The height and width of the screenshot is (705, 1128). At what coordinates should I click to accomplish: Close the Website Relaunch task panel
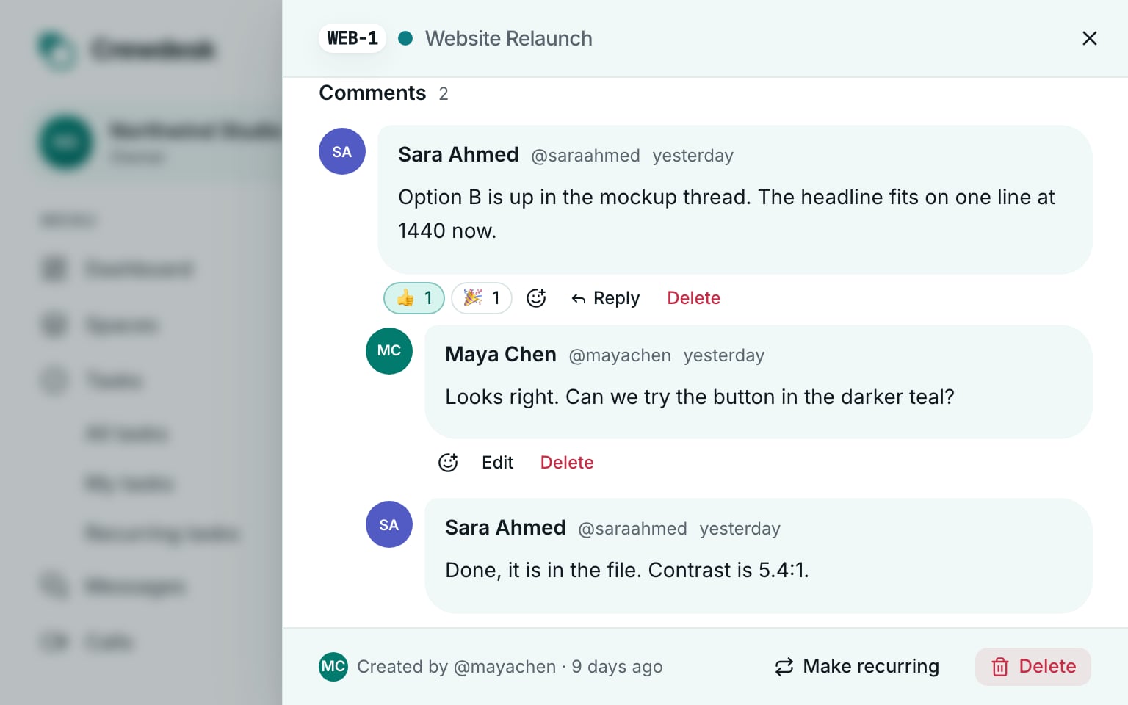tap(1090, 38)
